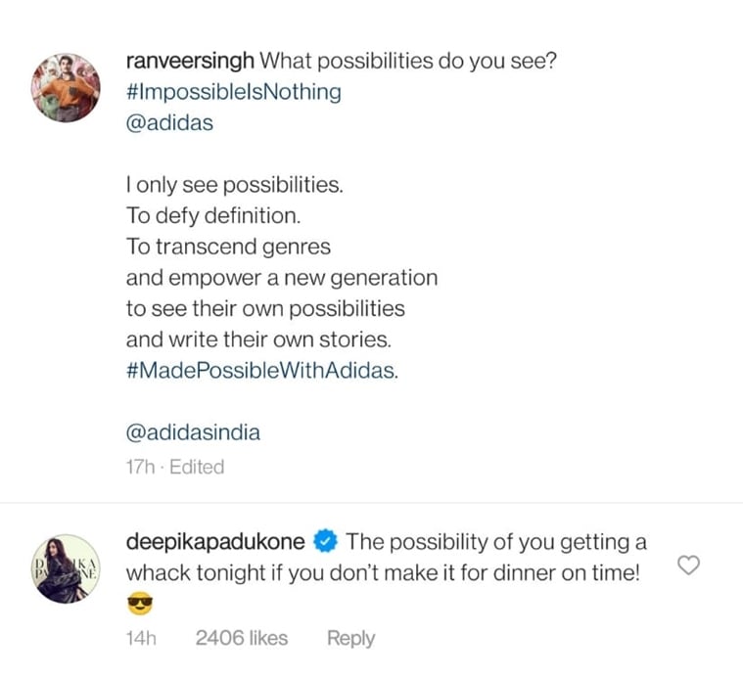The height and width of the screenshot is (678, 743).
Task: Open the ranveersingh username
Action: (190, 61)
